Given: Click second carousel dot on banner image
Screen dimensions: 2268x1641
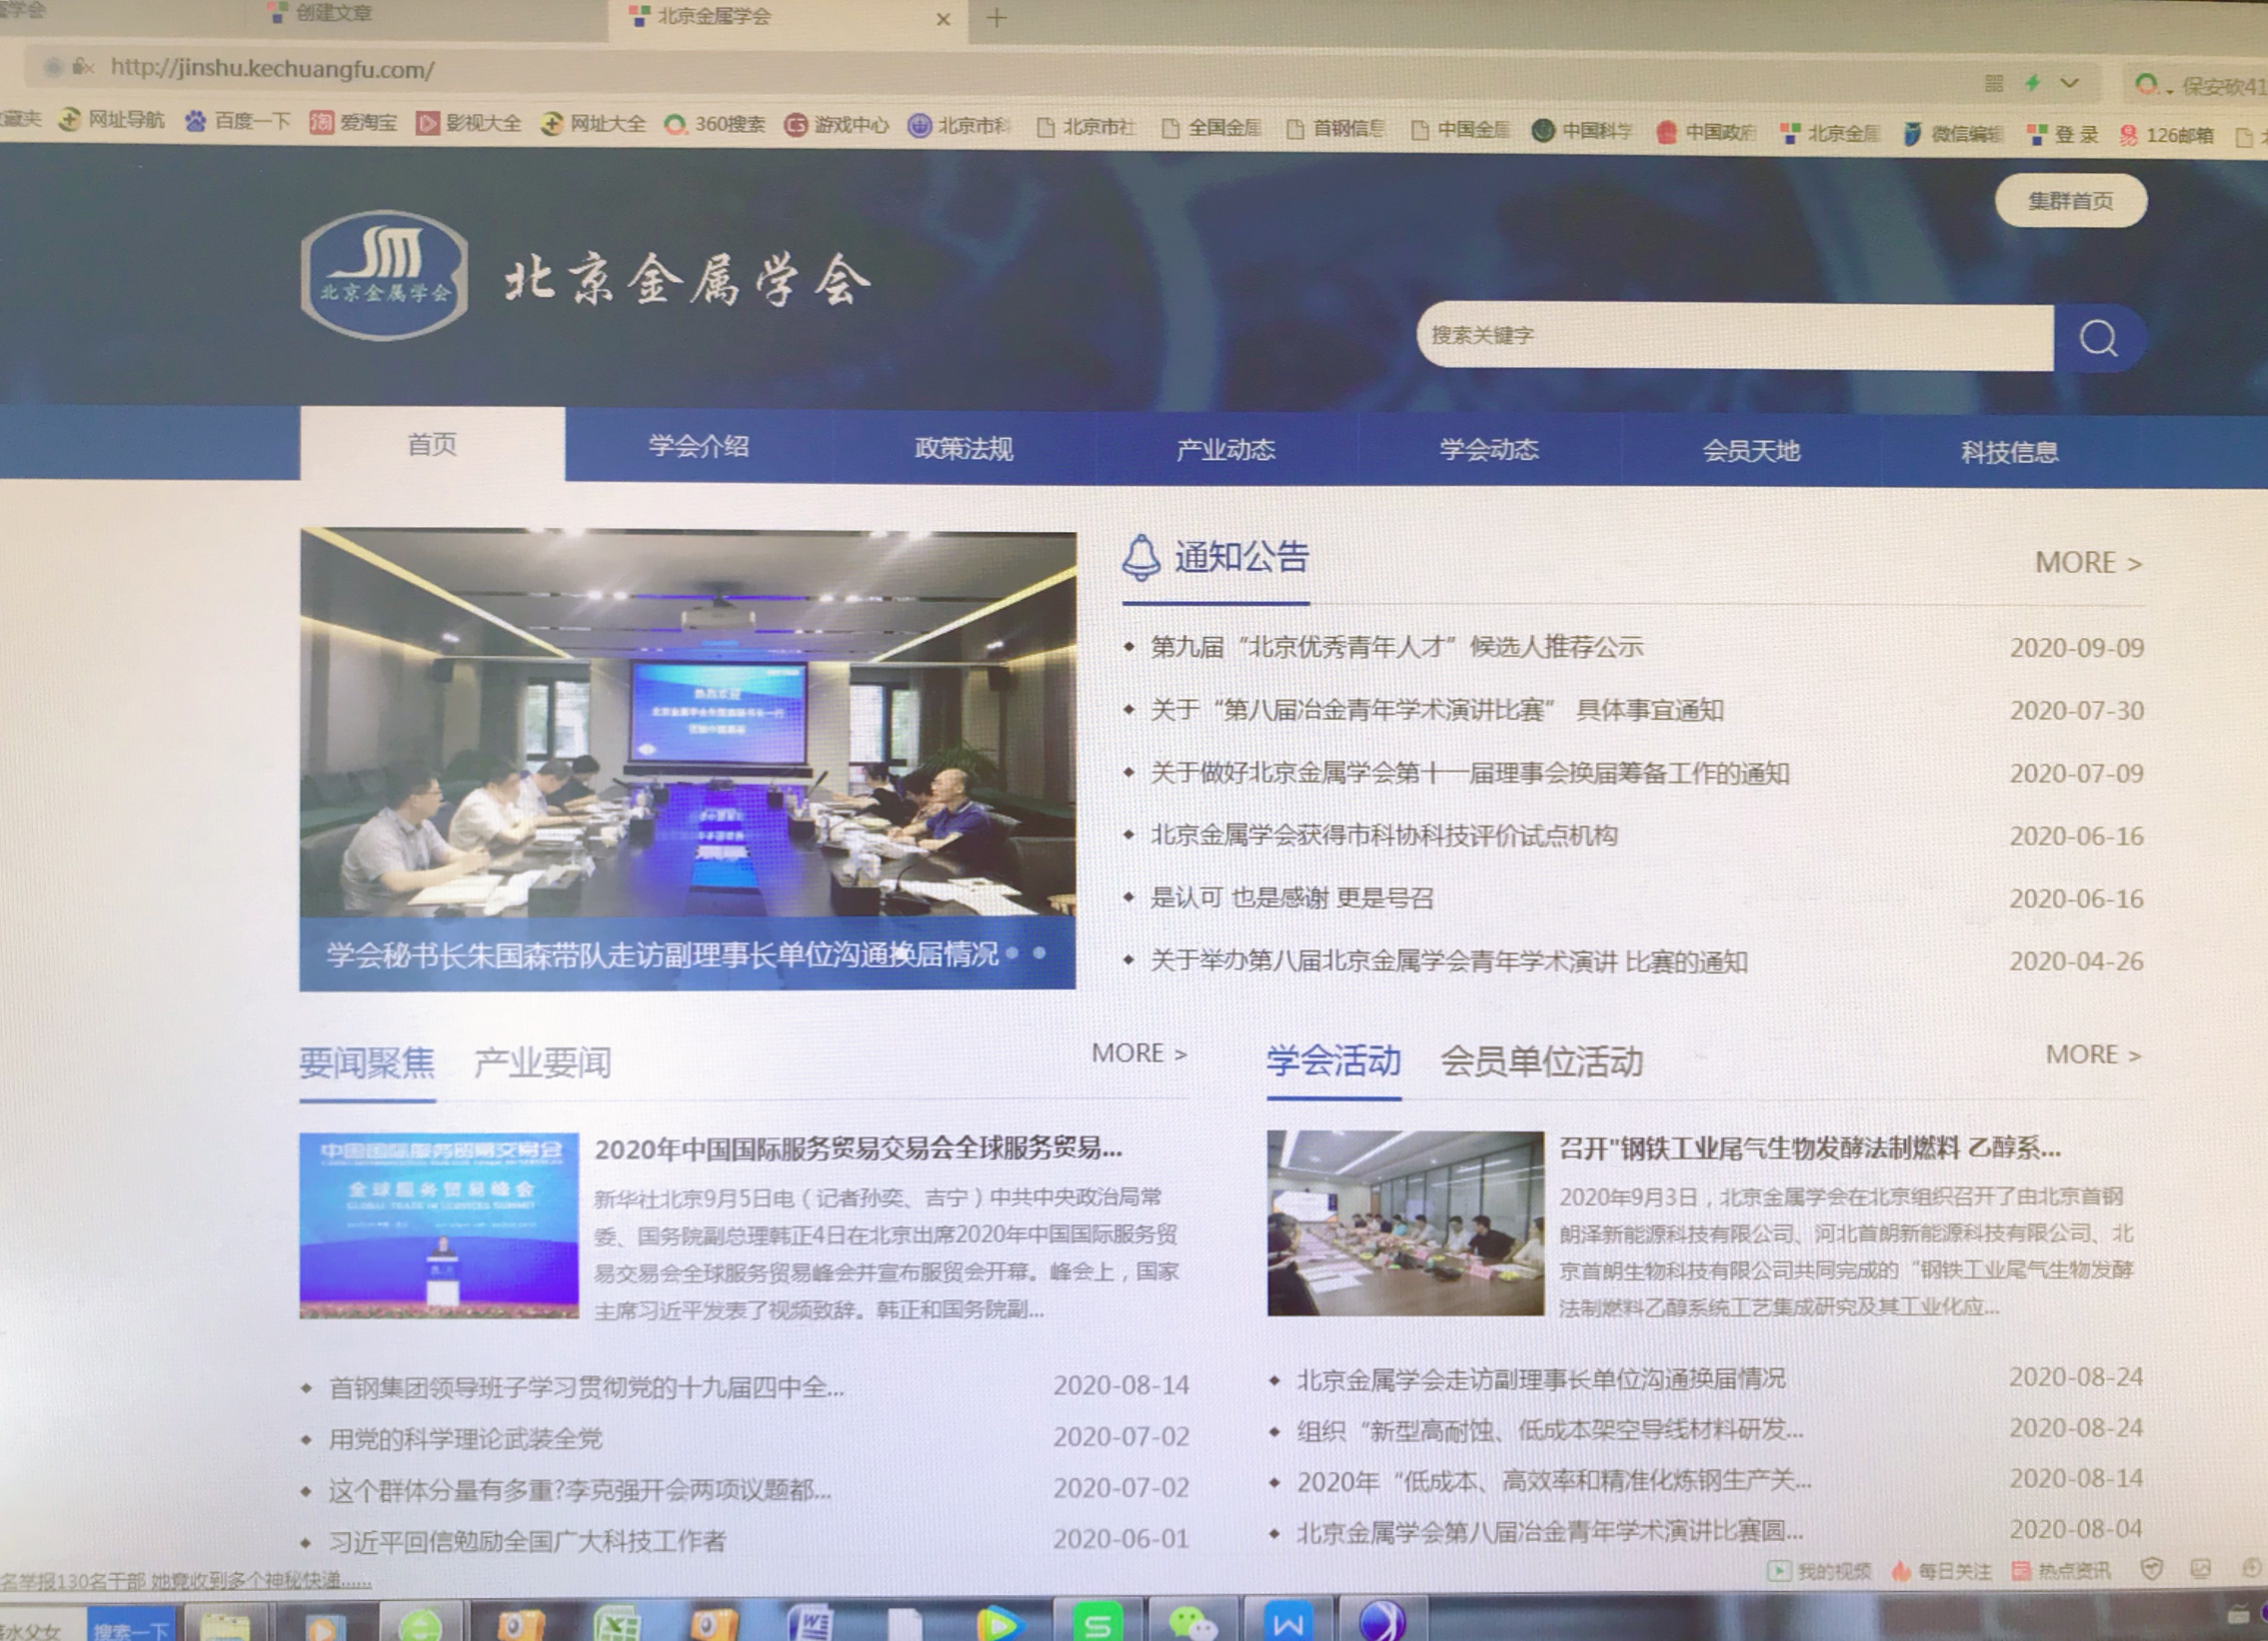Looking at the screenshot, I should coord(1040,953).
